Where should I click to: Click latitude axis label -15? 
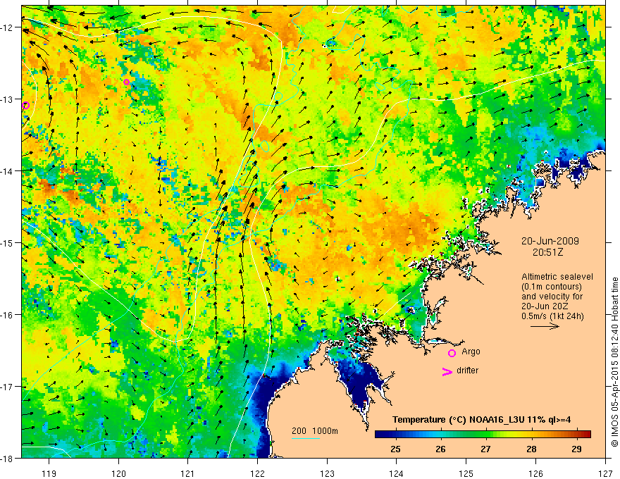tap(8, 242)
